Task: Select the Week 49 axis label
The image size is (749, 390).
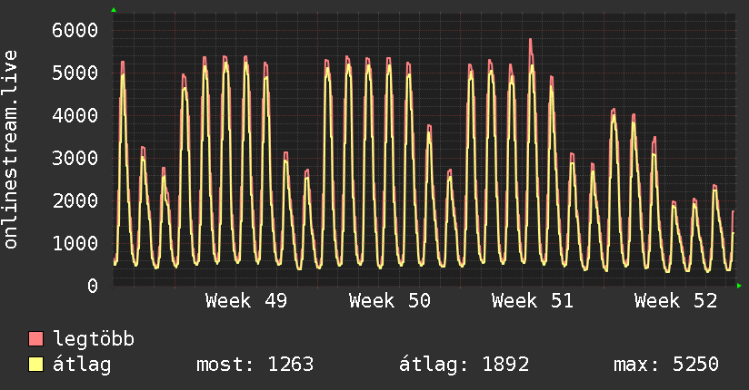Action: 246,301
